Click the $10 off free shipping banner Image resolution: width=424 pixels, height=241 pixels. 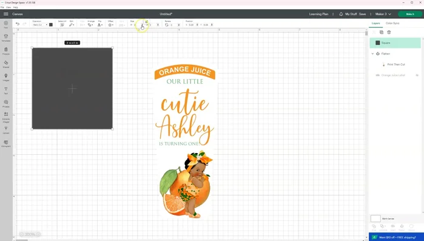point(396,237)
